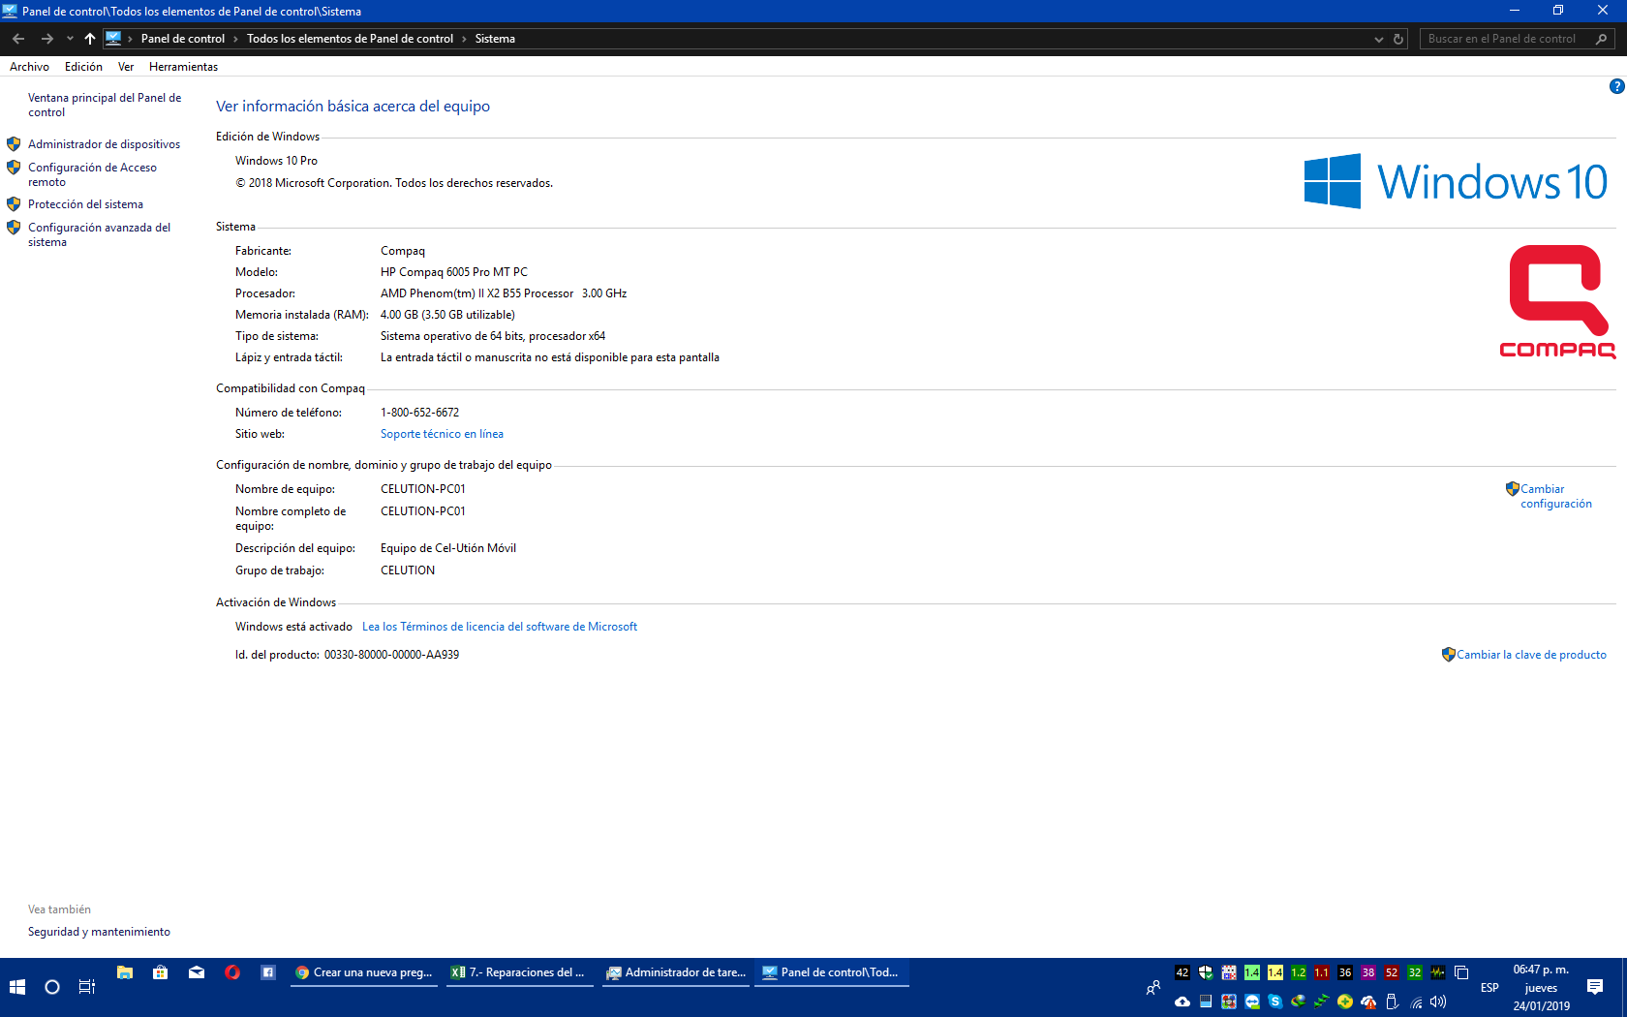Click the cloud warning tray icon
The height and width of the screenshot is (1017, 1627).
click(x=1368, y=1002)
